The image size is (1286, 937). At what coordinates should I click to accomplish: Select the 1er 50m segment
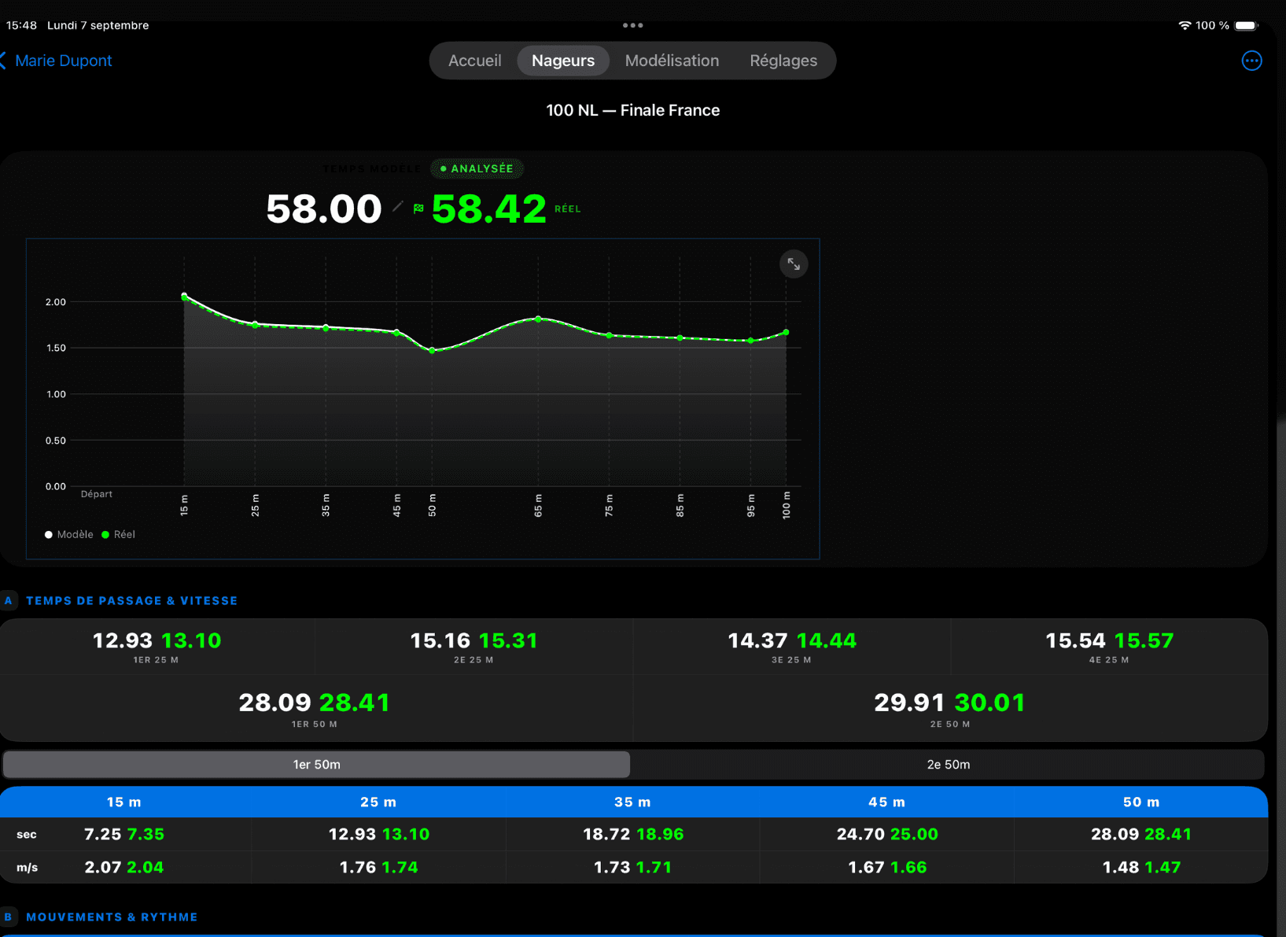[x=316, y=765]
